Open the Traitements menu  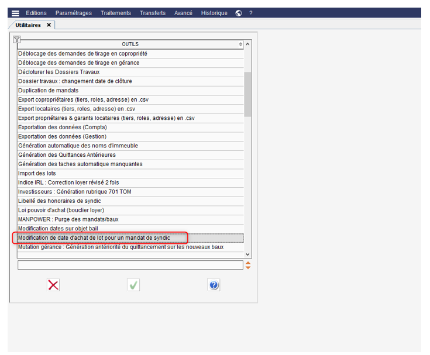point(115,13)
